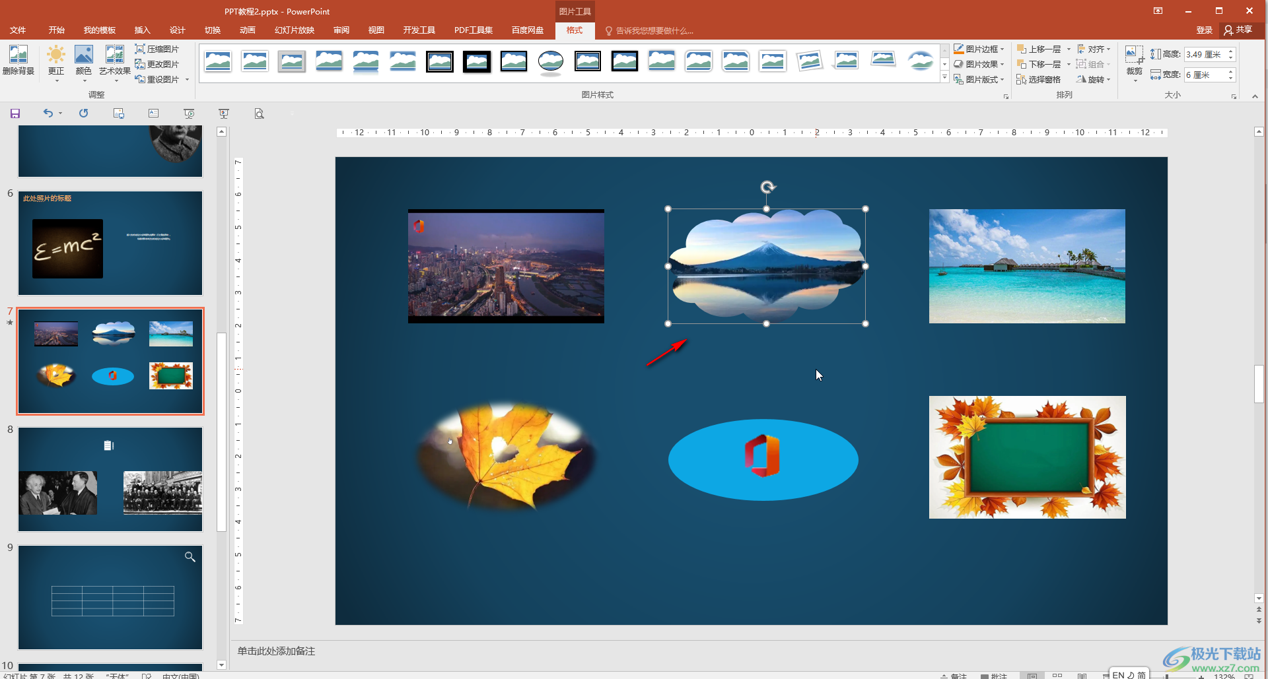Expand the picture styles gallery More button
The height and width of the screenshot is (679, 1268).
pos(944,78)
